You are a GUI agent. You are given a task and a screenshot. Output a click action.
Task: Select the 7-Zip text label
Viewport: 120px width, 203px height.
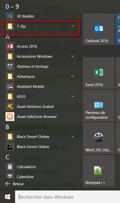tap(21, 26)
